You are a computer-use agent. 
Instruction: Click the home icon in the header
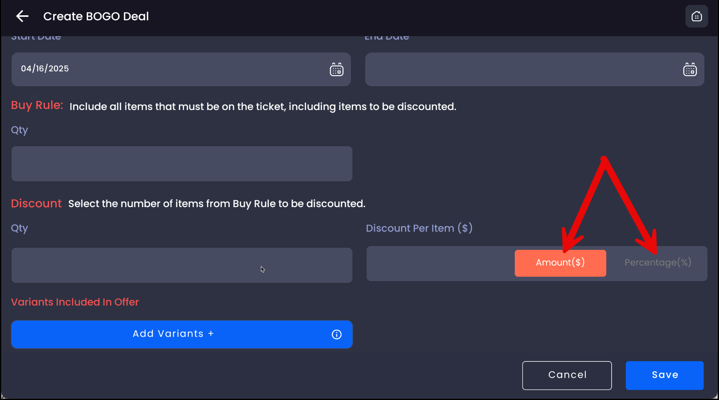coord(696,16)
